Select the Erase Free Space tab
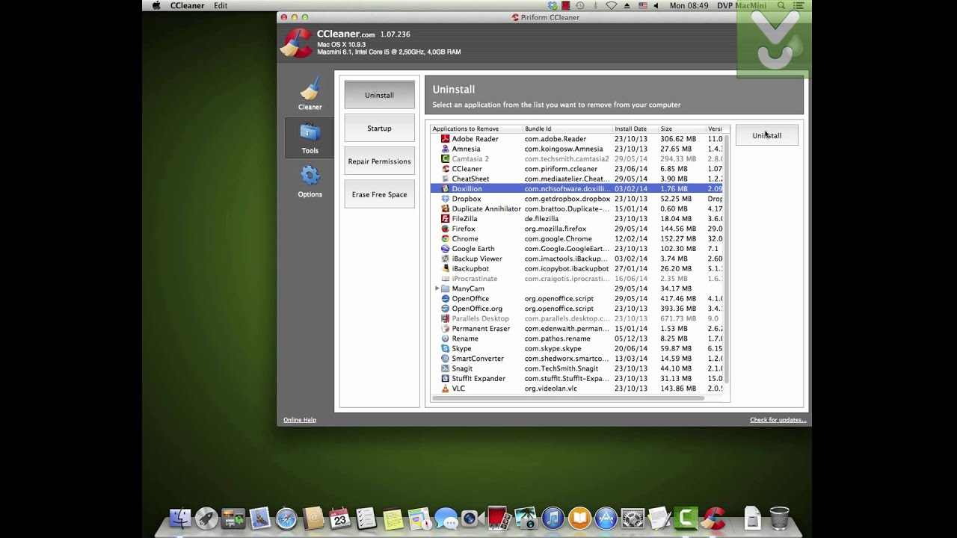This screenshot has width=957, height=538. (x=379, y=194)
